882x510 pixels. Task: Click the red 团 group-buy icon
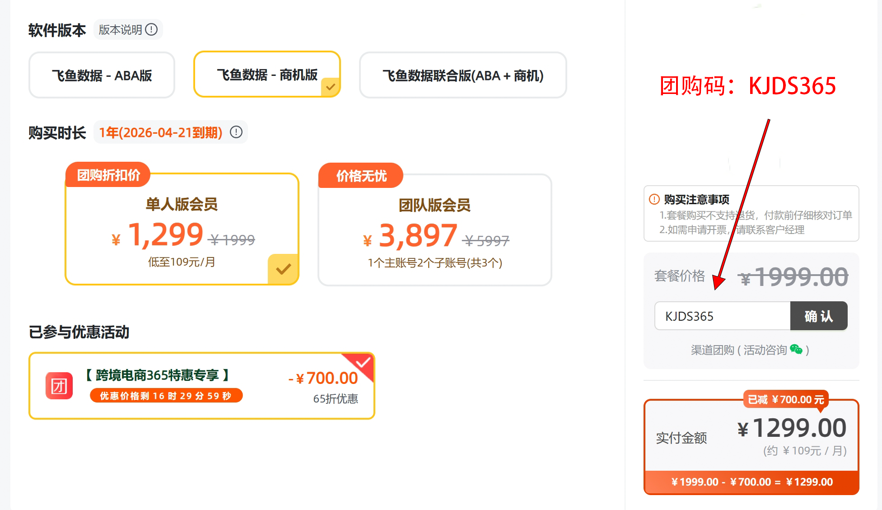59,386
